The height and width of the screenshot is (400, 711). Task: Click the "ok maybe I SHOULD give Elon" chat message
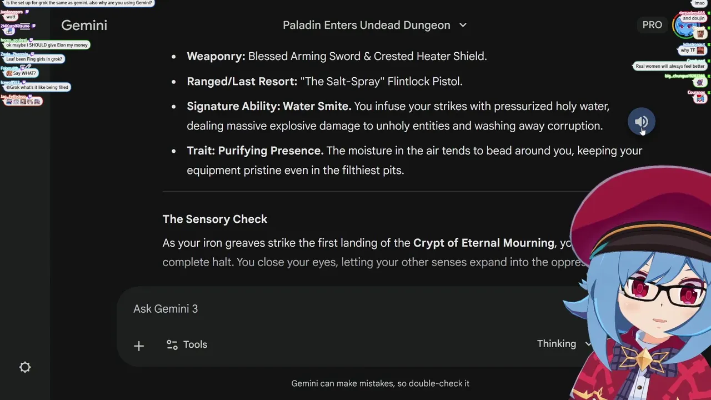[x=47, y=45]
